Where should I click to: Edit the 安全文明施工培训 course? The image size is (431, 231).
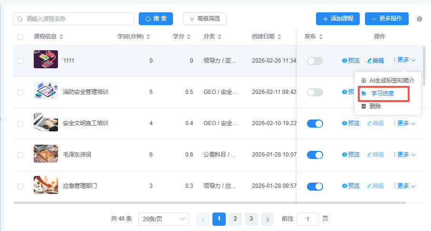pyautogui.click(x=375, y=123)
